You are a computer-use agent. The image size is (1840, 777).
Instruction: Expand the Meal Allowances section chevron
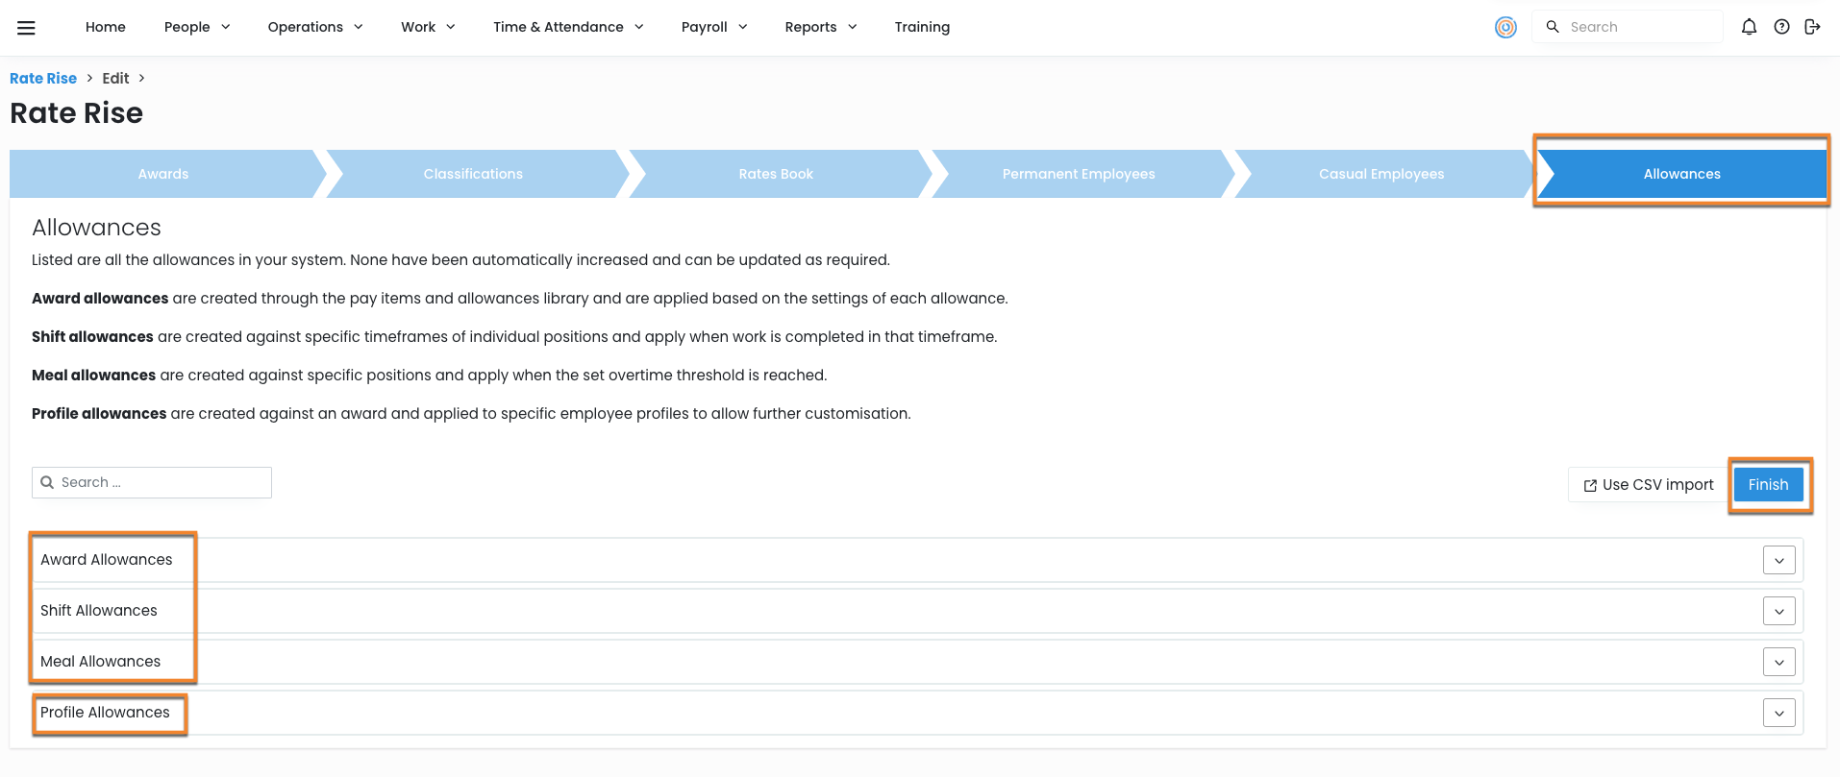(x=1778, y=663)
